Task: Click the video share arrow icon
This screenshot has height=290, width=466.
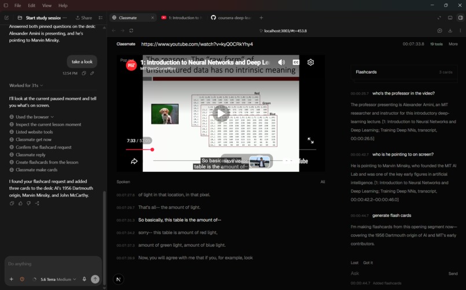Action: (134, 161)
